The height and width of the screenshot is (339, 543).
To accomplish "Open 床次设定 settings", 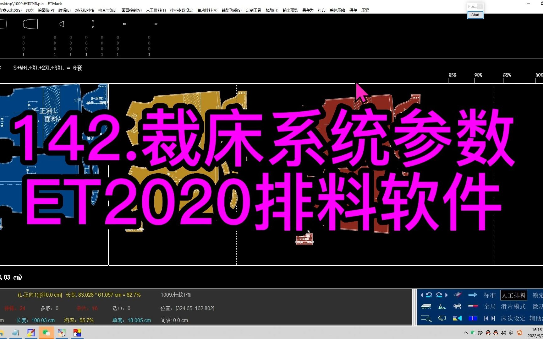I will click(513, 318).
